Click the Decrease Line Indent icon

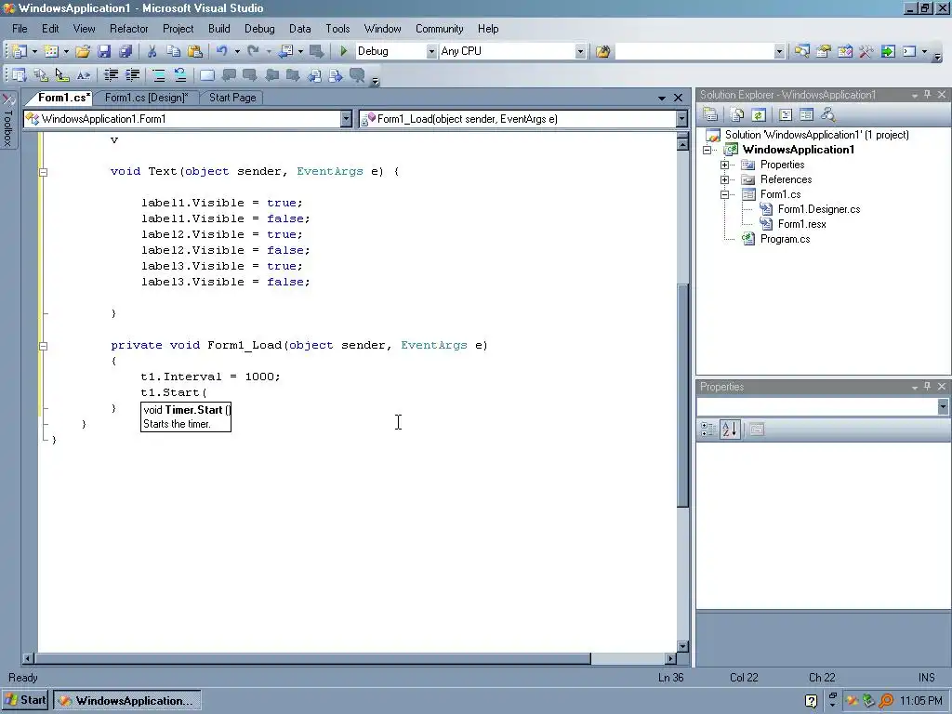[x=112, y=75]
